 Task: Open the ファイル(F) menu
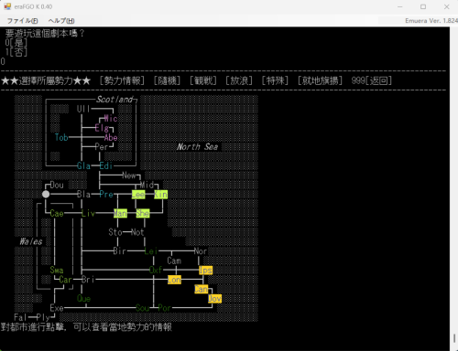coord(23,21)
